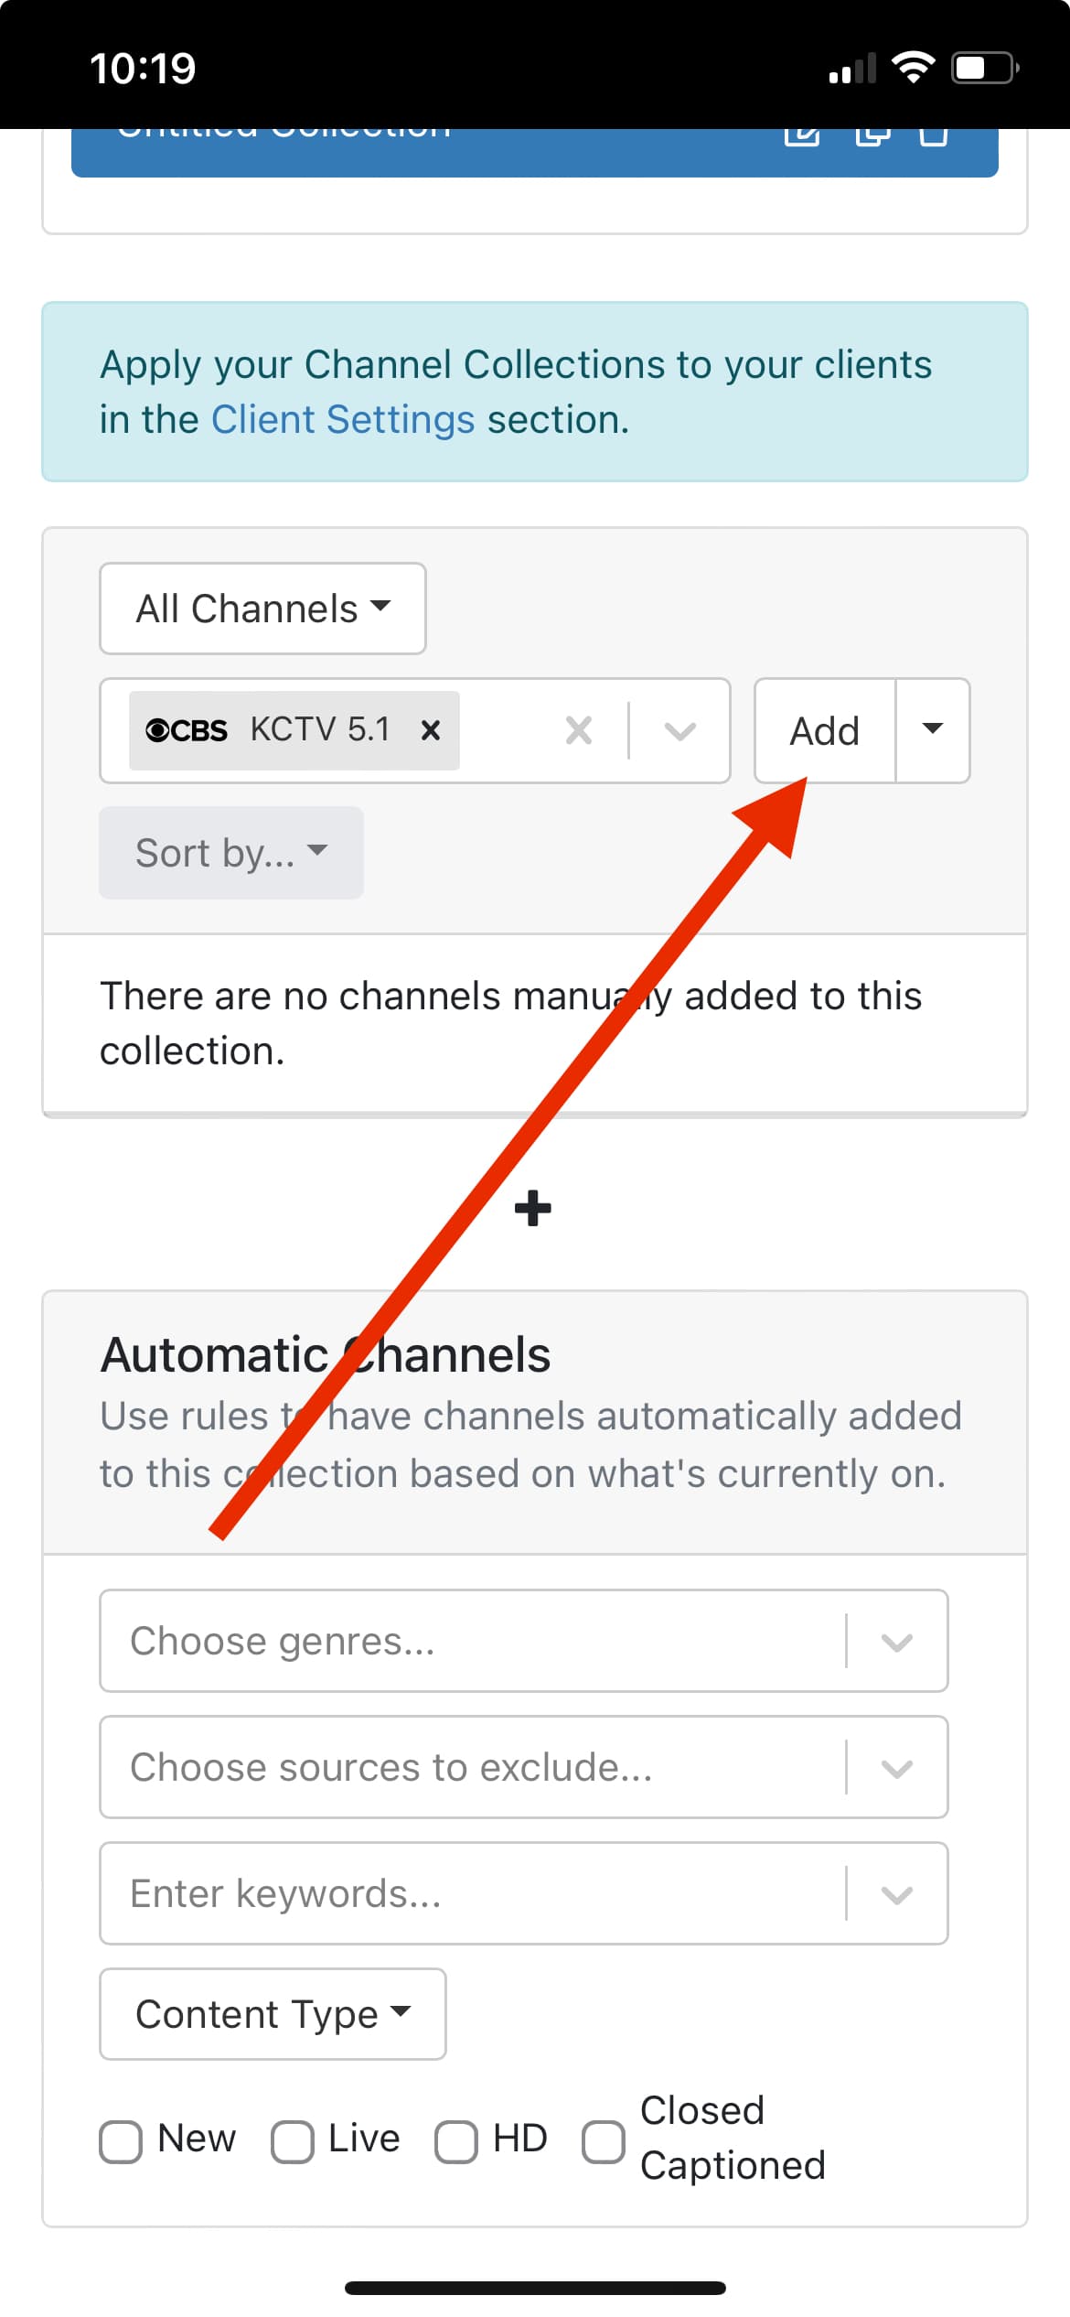Viewport: 1070px width, 2317px height.
Task: Expand the Add button caret menu
Action: [932, 730]
